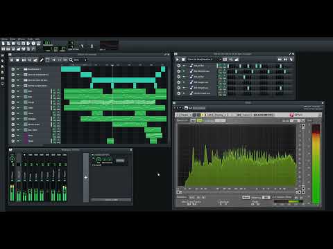The image size is (333, 249).
Task: Show the Automation Editor via main toolbar icon
Action: click(18, 49)
